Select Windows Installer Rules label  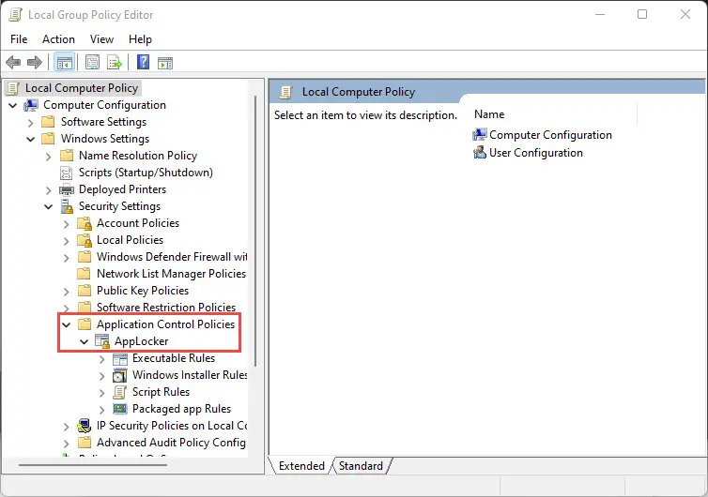click(190, 375)
